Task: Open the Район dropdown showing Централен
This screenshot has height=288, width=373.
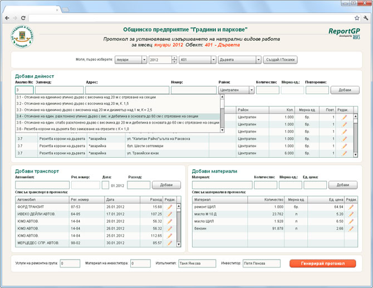Action: [236, 90]
